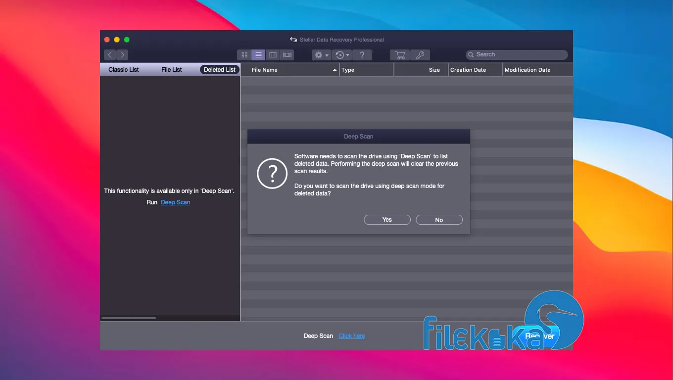This screenshot has width=673, height=380.
Task: Sort by Type column header
Action: click(x=367, y=70)
